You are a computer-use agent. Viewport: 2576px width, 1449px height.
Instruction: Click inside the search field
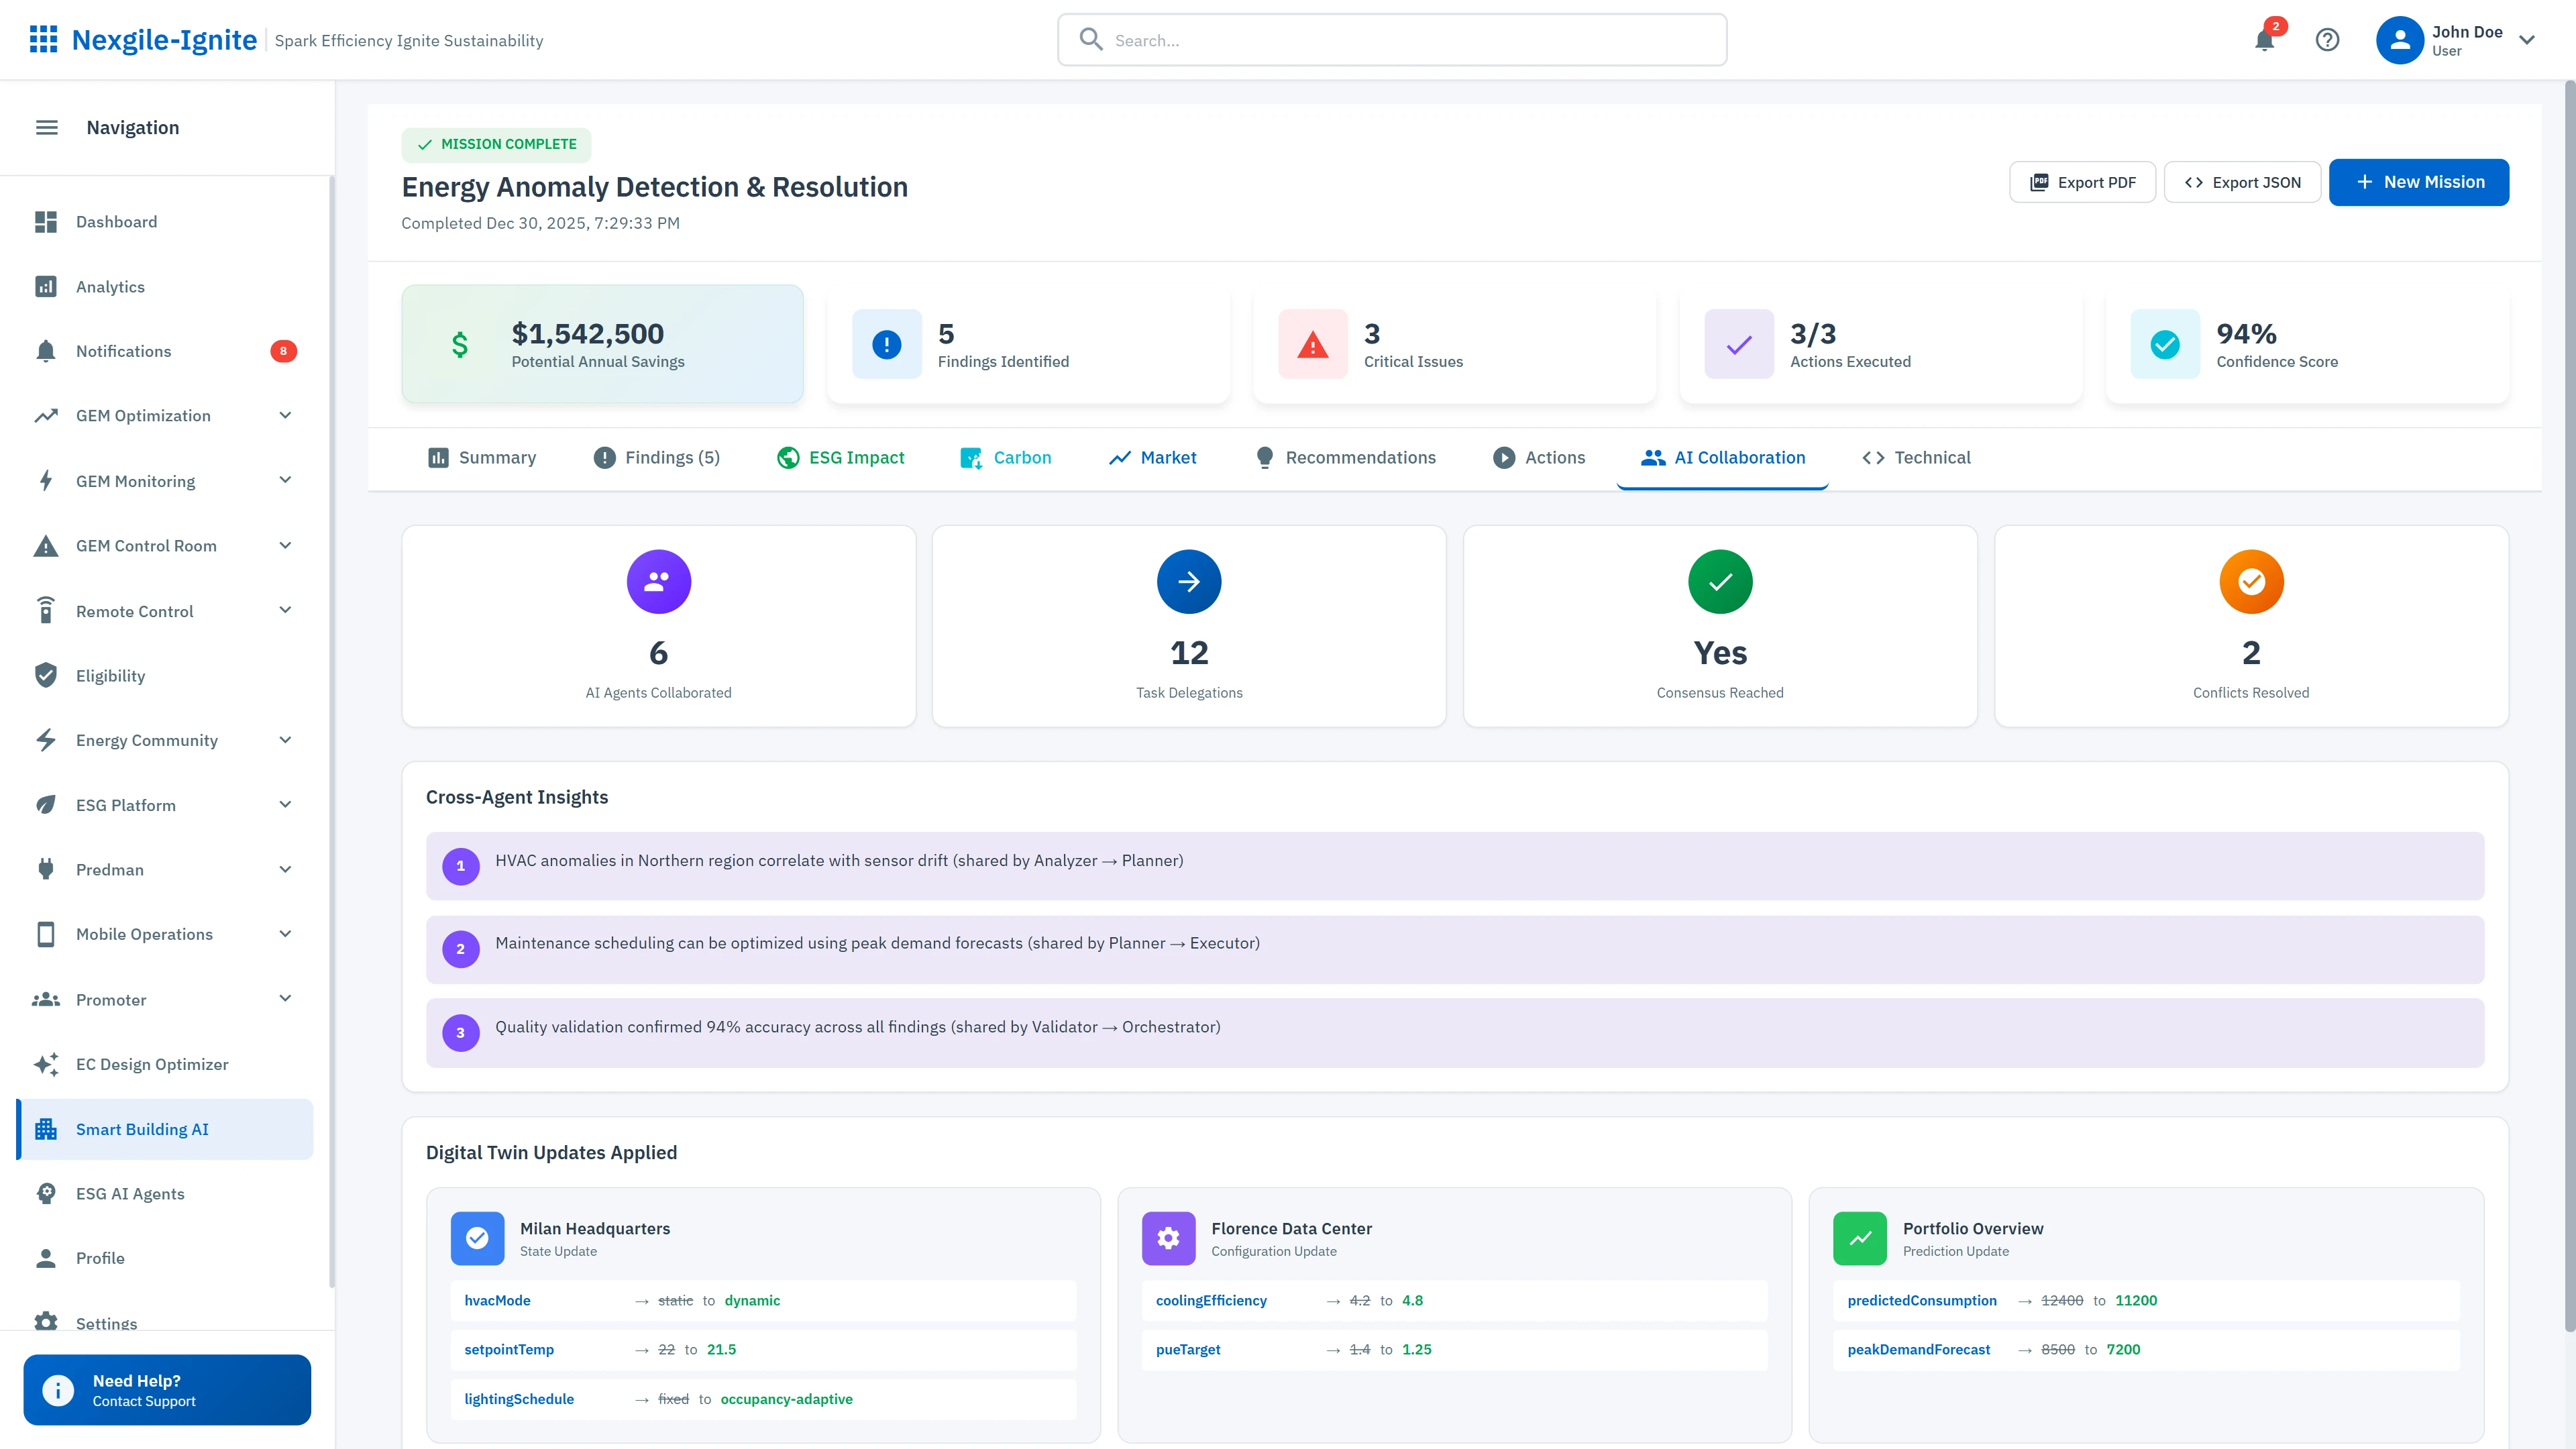click(x=1390, y=40)
